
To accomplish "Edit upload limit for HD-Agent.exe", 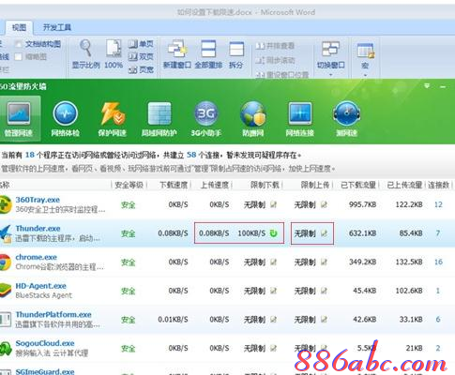I will (324, 291).
